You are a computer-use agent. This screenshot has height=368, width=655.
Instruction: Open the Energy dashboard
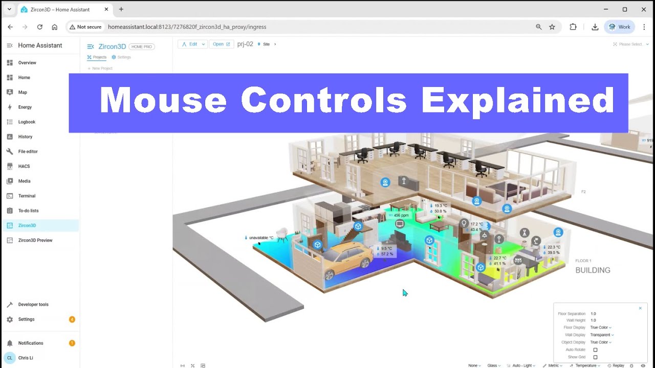click(39, 107)
